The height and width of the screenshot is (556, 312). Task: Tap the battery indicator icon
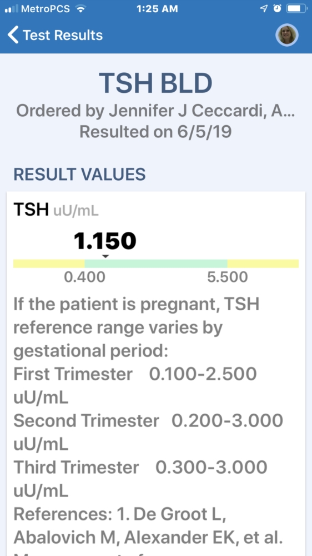point(296,9)
